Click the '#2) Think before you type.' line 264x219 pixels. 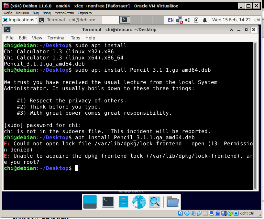pyautogui.click(x=59, y=107)
